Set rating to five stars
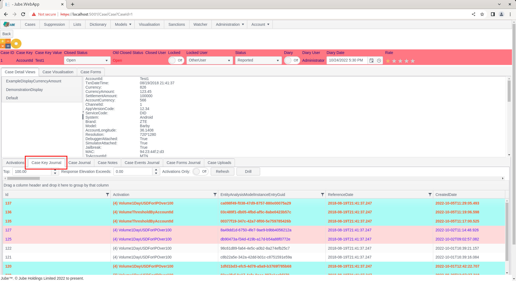Viewport: 516px width, 281px height. tap(413, 61)
